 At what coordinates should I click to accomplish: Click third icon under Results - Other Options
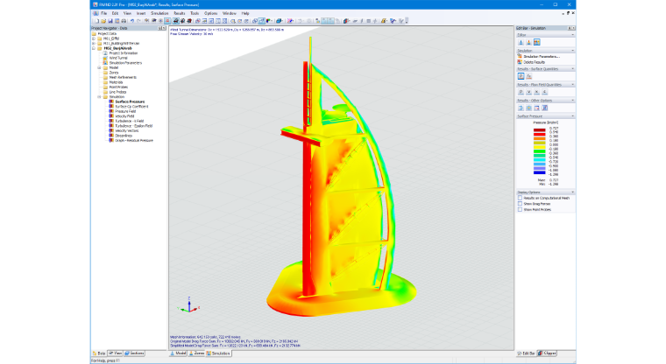[x=537, y=108]
